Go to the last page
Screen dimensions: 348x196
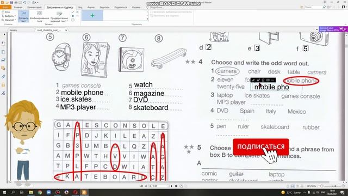click(x=176, y=186)
